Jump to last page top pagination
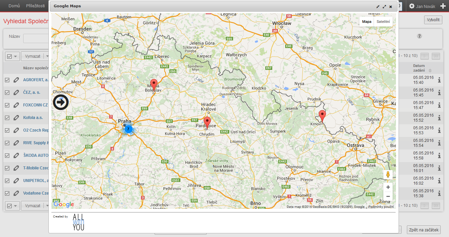 point(436,56)
